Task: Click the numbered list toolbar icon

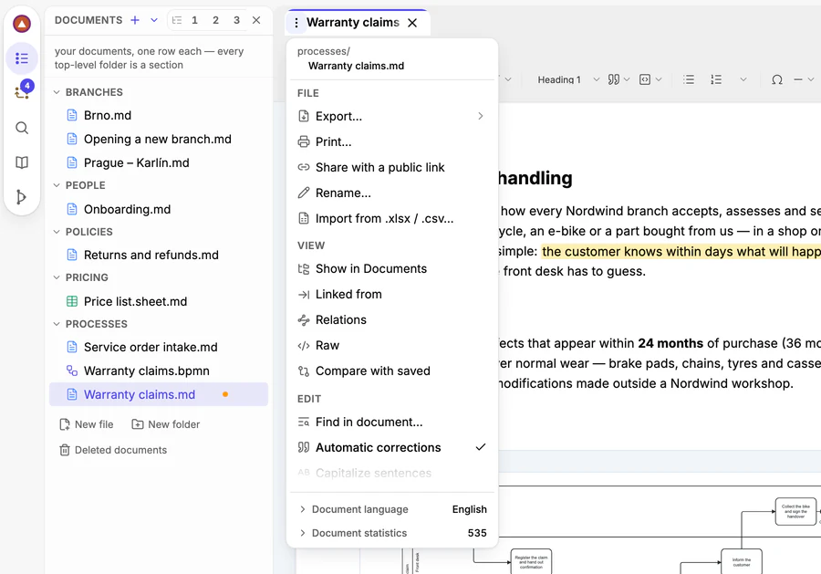Action: click(716, 79)
